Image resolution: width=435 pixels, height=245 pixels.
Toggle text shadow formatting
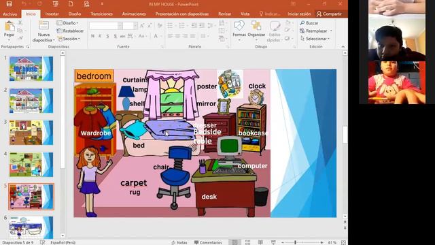pos(115,36)
